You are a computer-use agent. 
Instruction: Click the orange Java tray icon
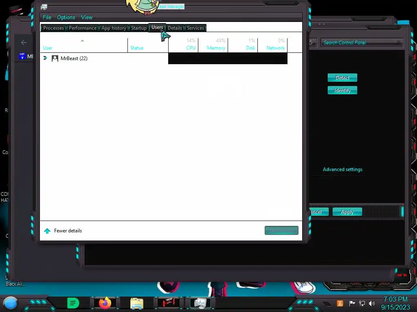340,303
